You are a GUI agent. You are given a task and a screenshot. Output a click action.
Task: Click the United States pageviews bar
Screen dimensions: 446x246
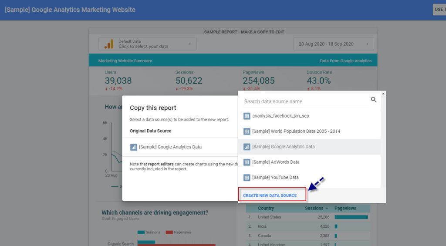351,217
